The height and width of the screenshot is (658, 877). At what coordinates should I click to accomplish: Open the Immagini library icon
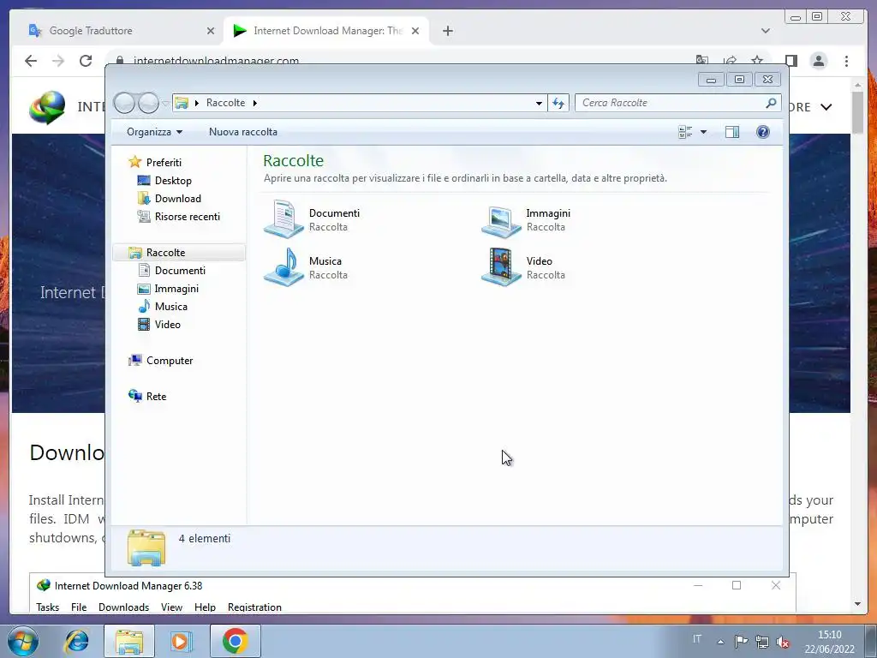pos(501,220)
